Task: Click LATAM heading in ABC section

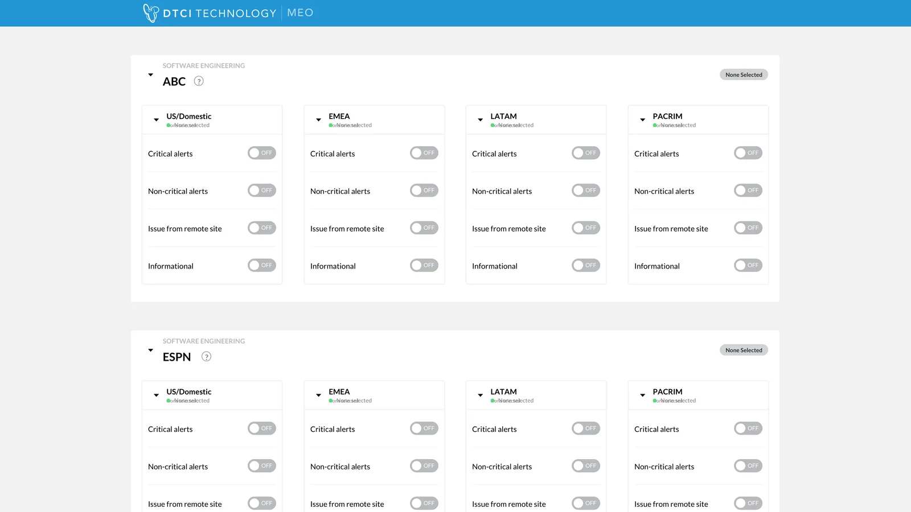Action: click(x=504, y=116)
